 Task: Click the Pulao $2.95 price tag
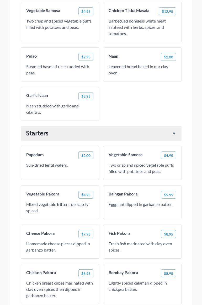coord(86,57)
